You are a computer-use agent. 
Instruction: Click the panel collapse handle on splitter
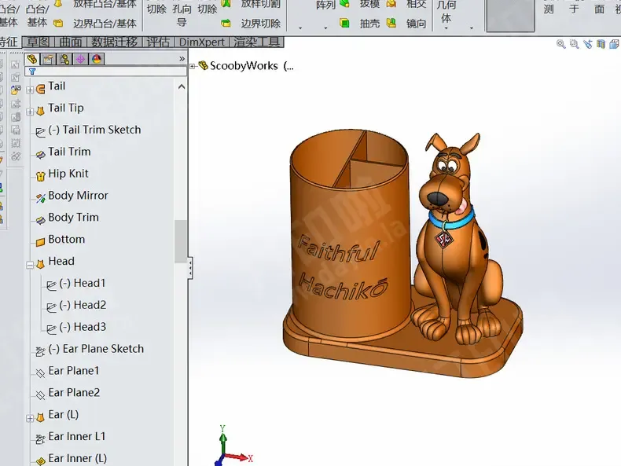(x=190, y=268)
